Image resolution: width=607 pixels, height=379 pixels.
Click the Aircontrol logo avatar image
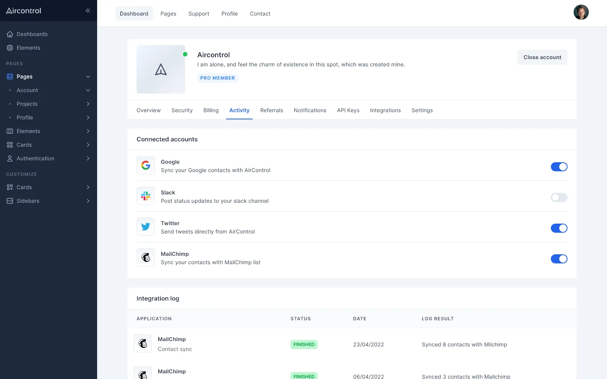tap(161, 69)
